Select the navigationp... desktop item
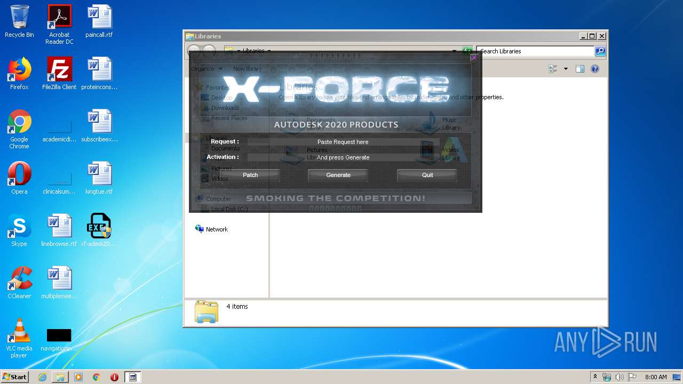The image size is (683, 384). tap(59, 340)
